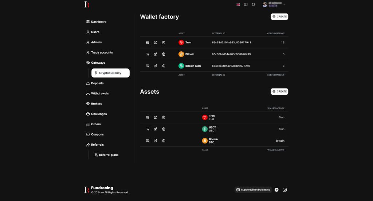Open the Withdrawals menu item
373x201 pixels.
tap(99, 94)
